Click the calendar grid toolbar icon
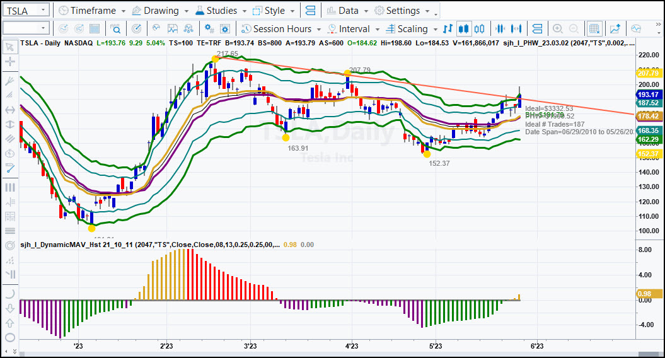The width and height of the screenshot is (665, 358). (95, 29)
